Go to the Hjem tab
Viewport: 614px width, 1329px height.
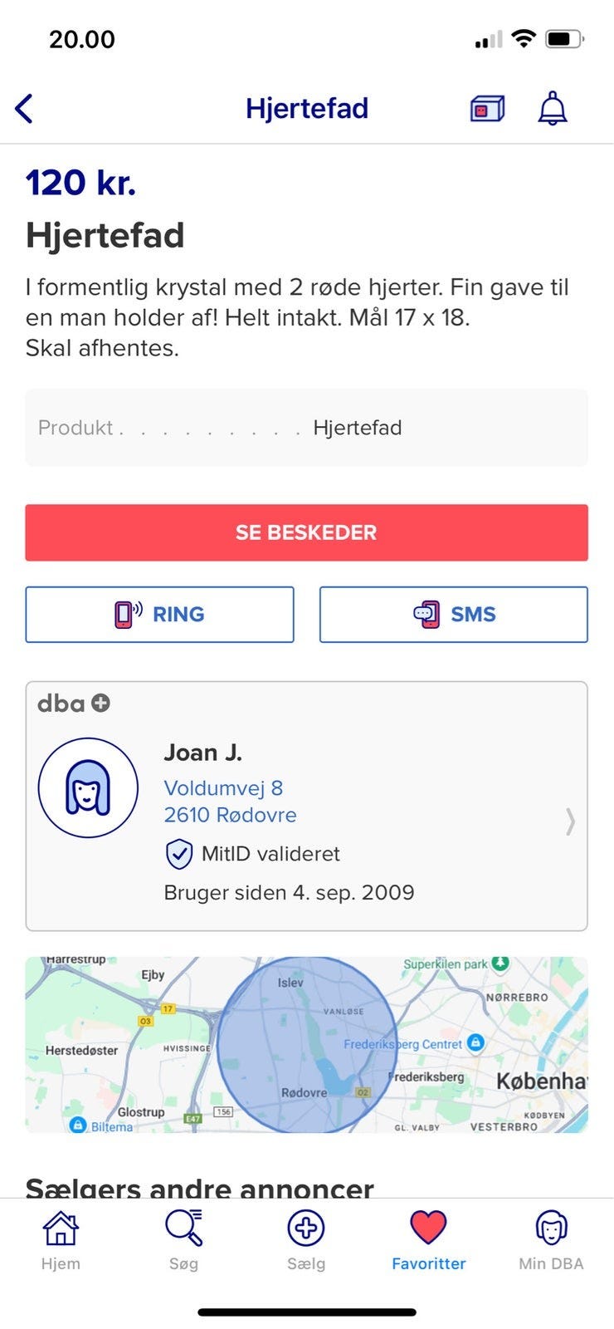tap(61, 1240)
